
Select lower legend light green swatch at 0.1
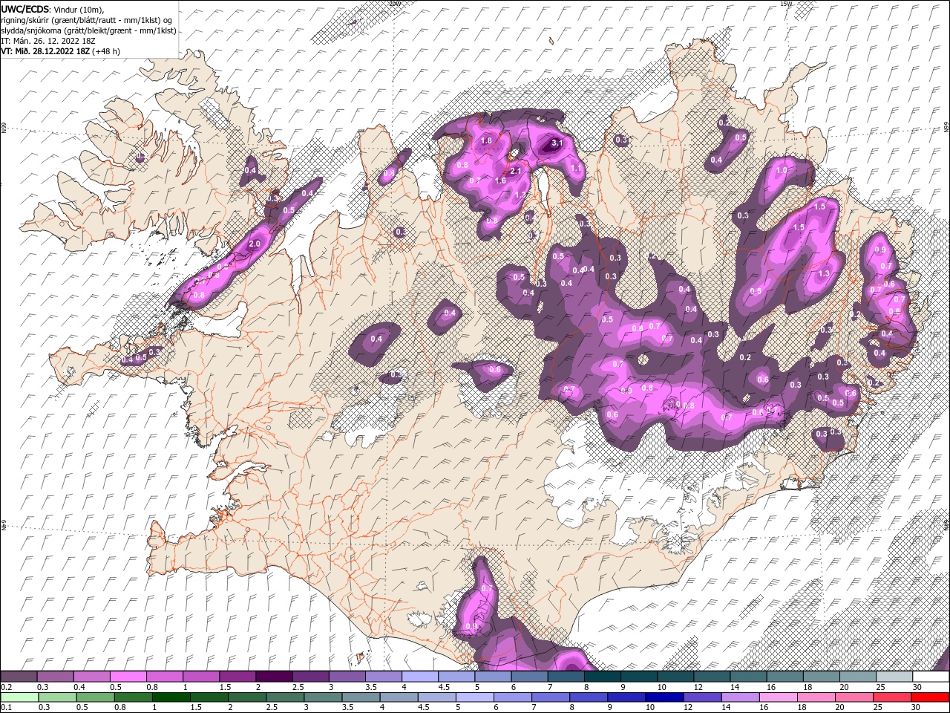[19, 697]
